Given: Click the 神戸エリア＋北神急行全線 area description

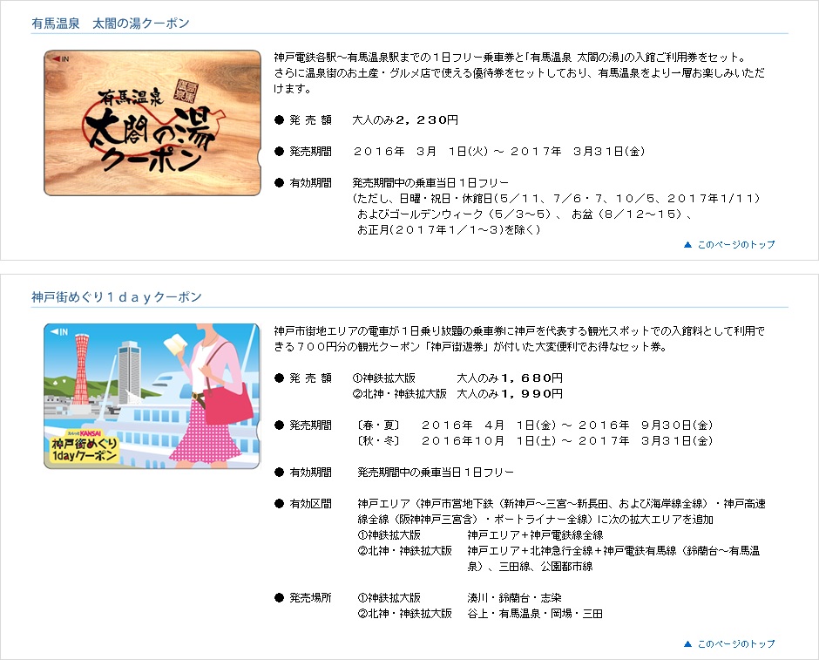Looking at the screenshot, I should 613,559.
